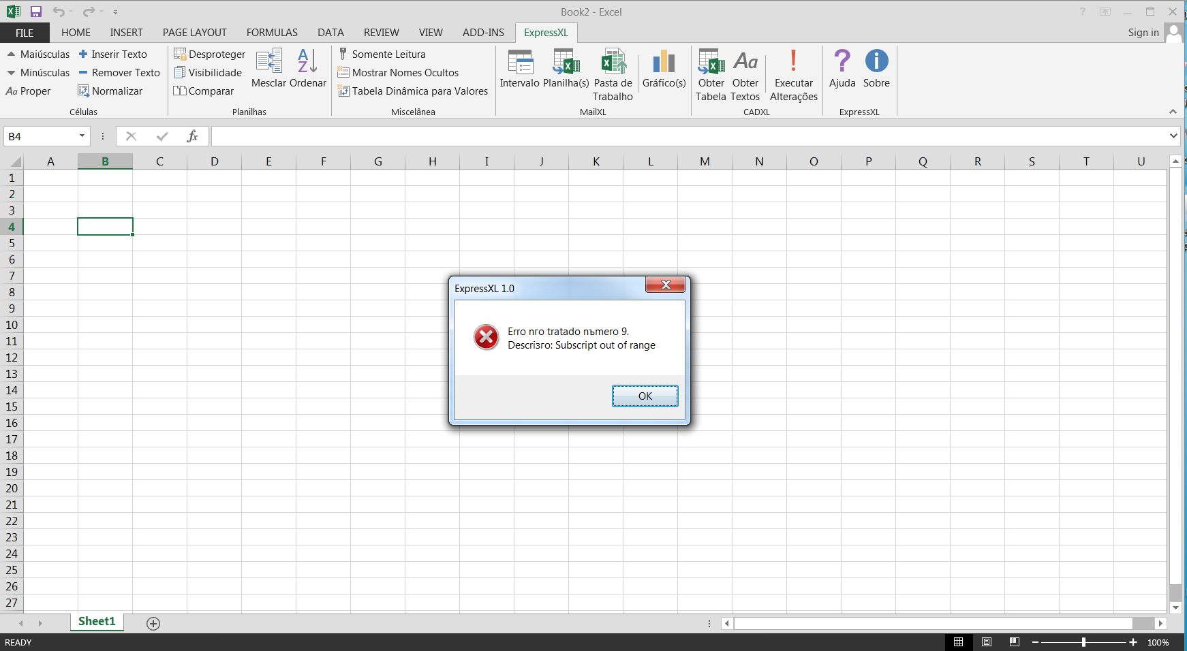The width and height of the screenshot is (1187, 651).
Task: Switch to Page Layout view in status bar
Action: pos(987,642)
